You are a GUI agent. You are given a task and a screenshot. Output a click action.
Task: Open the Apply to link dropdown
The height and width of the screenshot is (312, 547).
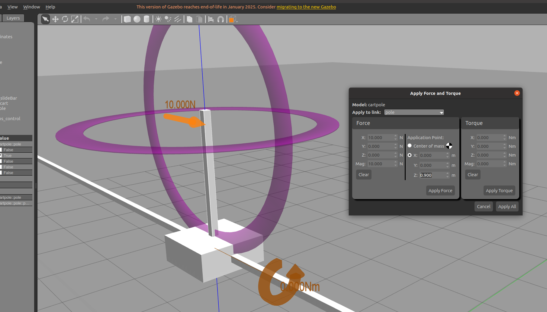point(414,112)
